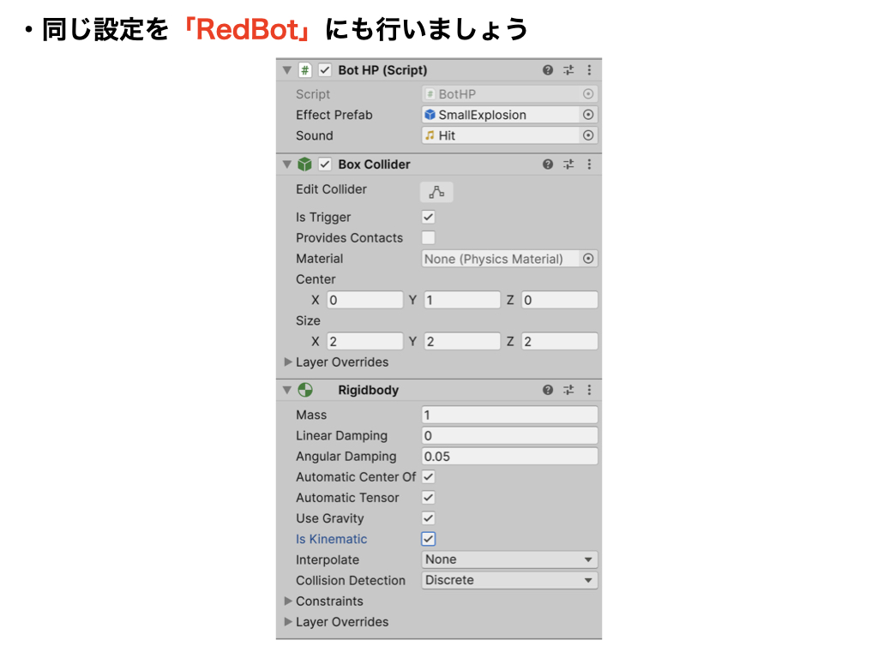Click the Box Collider green cube icon

point(304,164)
